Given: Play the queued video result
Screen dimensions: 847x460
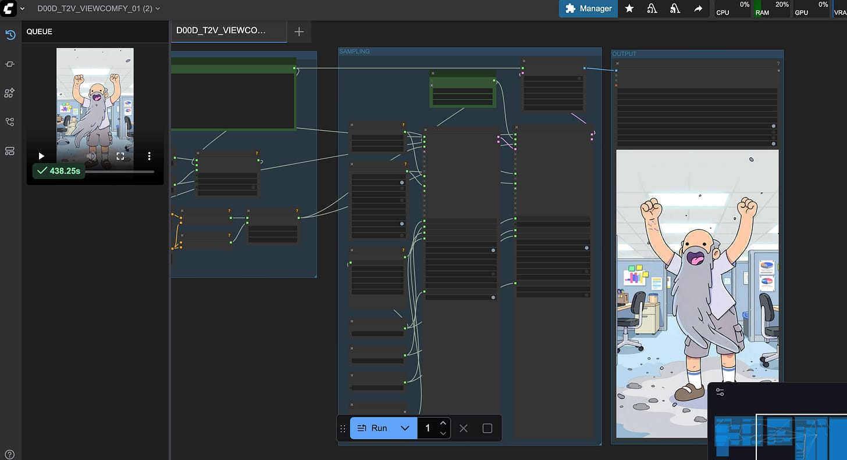Looking at the screenshot, I should tap(41, 156).
